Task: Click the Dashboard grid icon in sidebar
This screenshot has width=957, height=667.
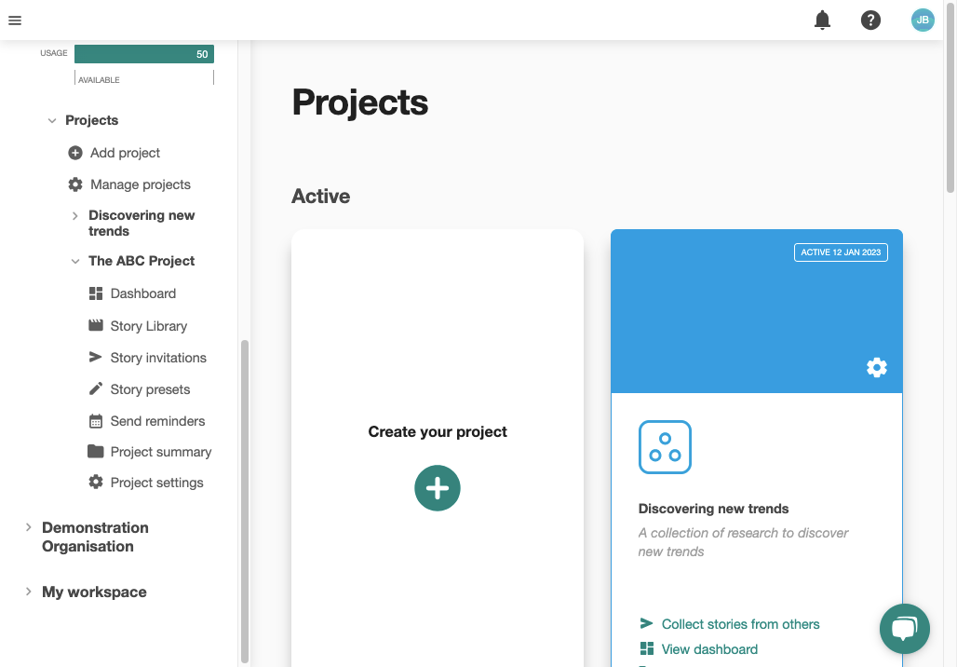Action: tap(96, 293)
